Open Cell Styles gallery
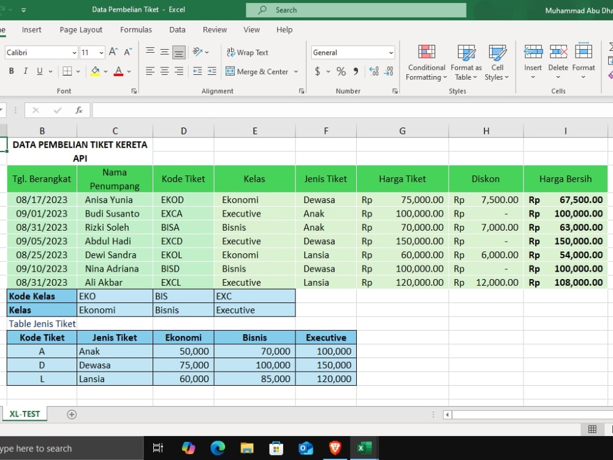 click(x=497, y=62)
